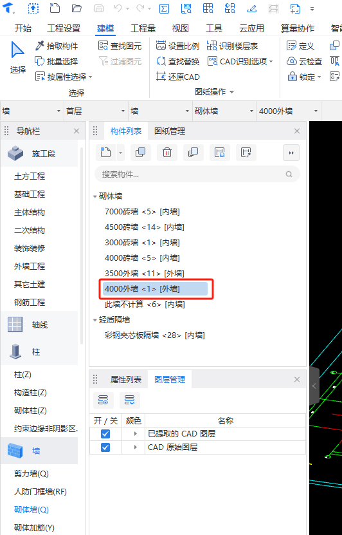Click the New file icon in title bar

tap(55, 8)
